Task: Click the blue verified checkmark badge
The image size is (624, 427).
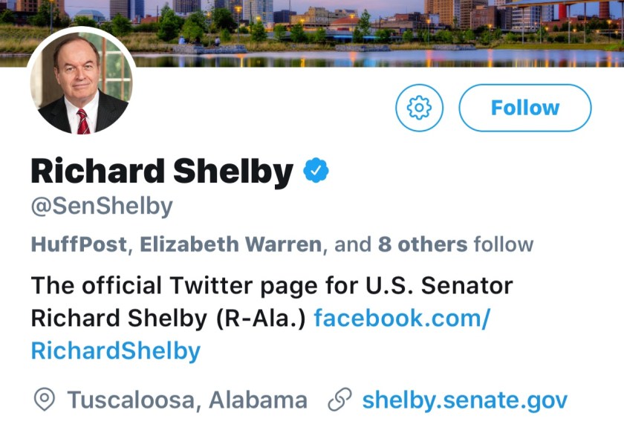Action: tap(316, 172)
